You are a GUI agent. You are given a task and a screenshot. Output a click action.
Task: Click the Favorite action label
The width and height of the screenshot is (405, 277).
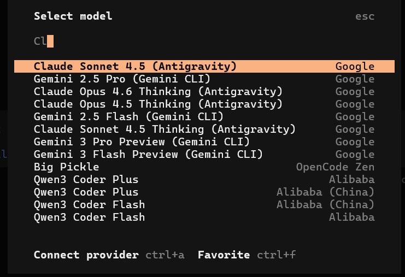(x=224, y=255)
